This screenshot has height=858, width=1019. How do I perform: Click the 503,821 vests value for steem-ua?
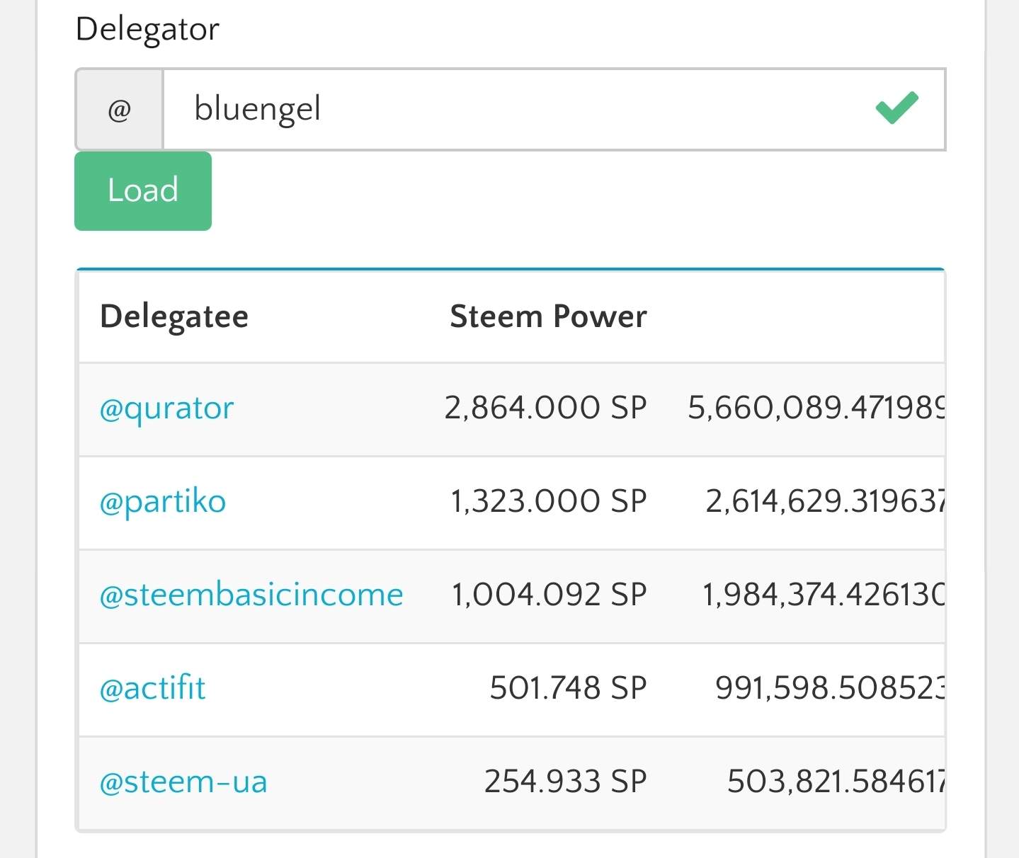point(836,782)
